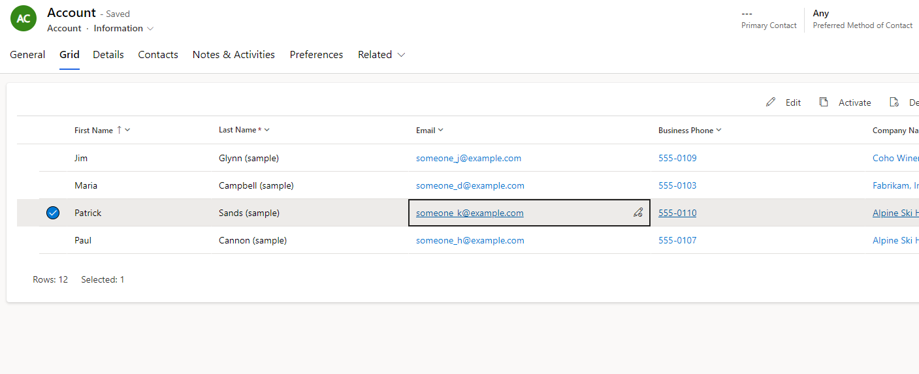This screenshot has height=374, width=919.
Task: Click the green AC account avatar
Action: 24,19
